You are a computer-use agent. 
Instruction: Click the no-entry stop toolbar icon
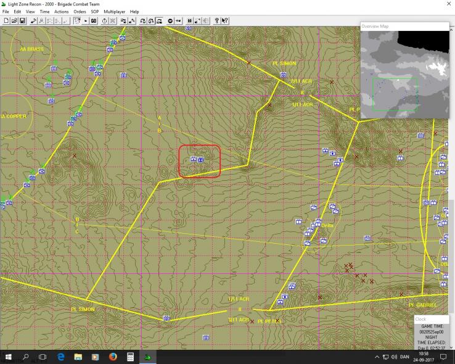coord(170,20)
